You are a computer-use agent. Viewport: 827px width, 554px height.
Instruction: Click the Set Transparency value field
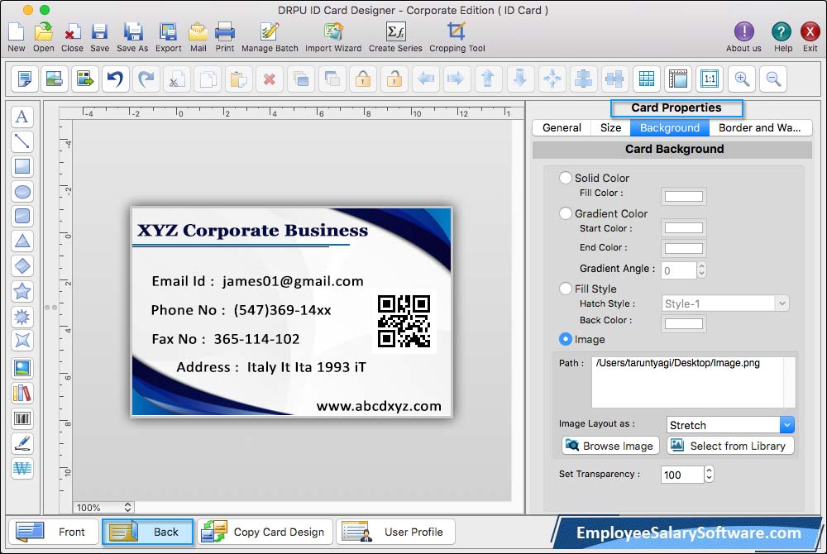[x=682, y=475]
